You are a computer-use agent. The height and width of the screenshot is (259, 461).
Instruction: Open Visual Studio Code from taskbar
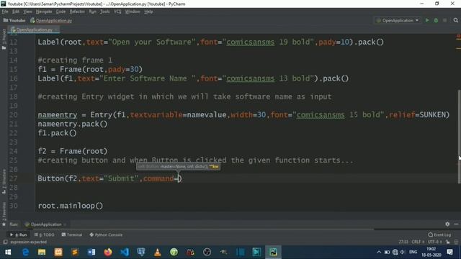point(125,252)
